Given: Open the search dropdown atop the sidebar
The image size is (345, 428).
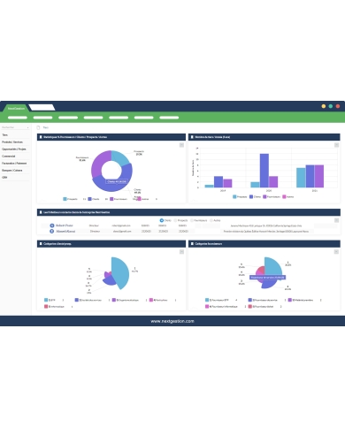Looking at the screenshot, I should pos(15,127).
